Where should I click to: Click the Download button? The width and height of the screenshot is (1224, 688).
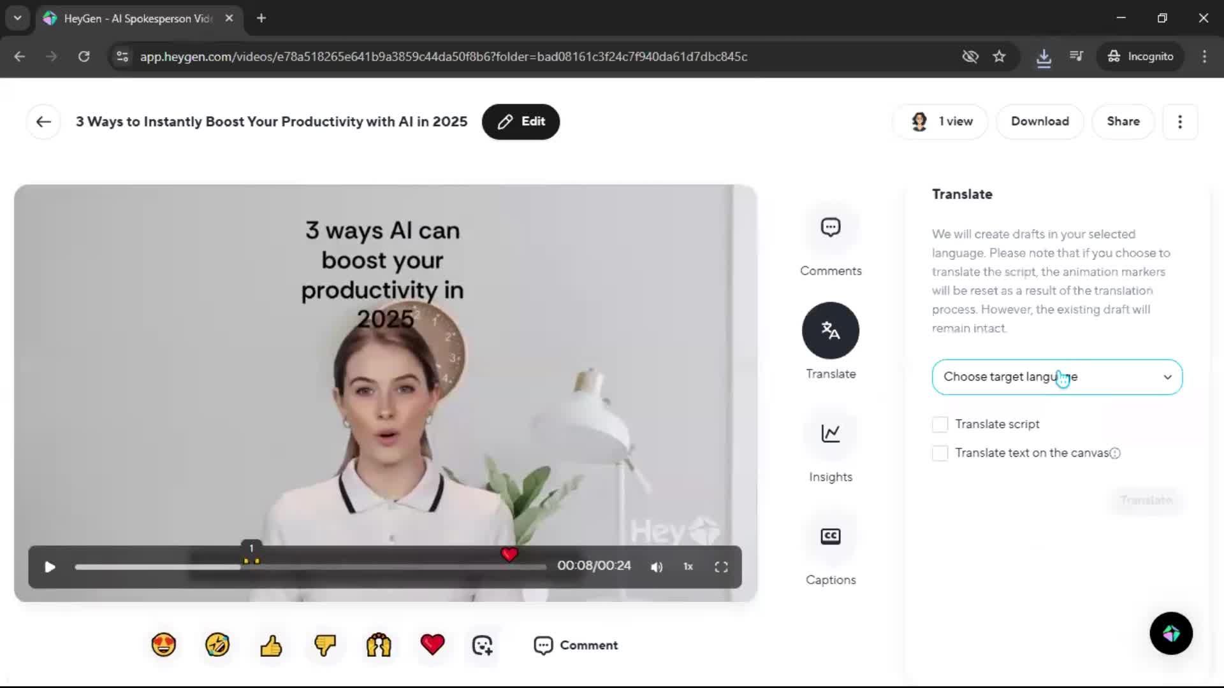pos(1039,122)
